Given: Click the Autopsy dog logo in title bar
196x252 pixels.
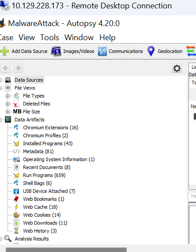Looking at the screenshot, I should click(x=2, y=23).
